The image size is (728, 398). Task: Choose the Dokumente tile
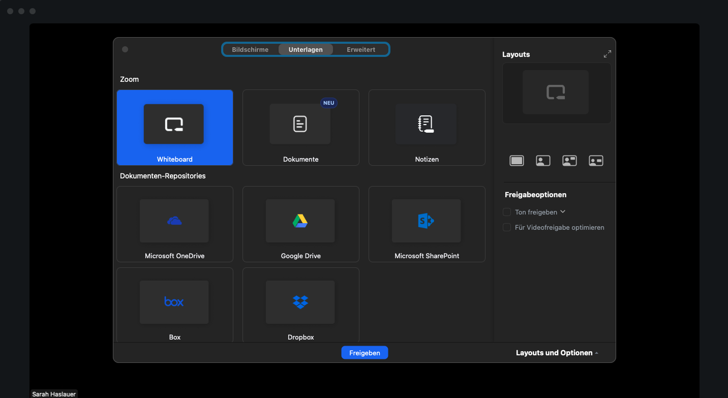pyautogui.click(x=300, y=128)
